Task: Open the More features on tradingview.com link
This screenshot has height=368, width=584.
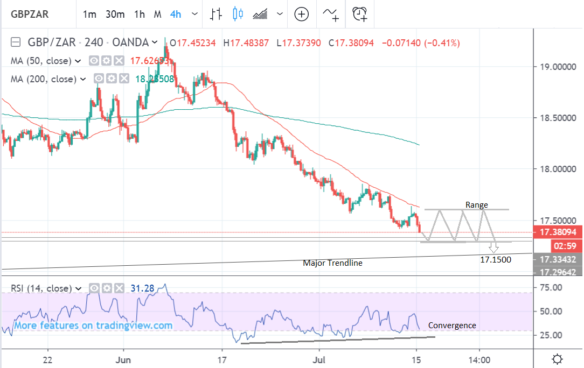Action: click(93, 325)
